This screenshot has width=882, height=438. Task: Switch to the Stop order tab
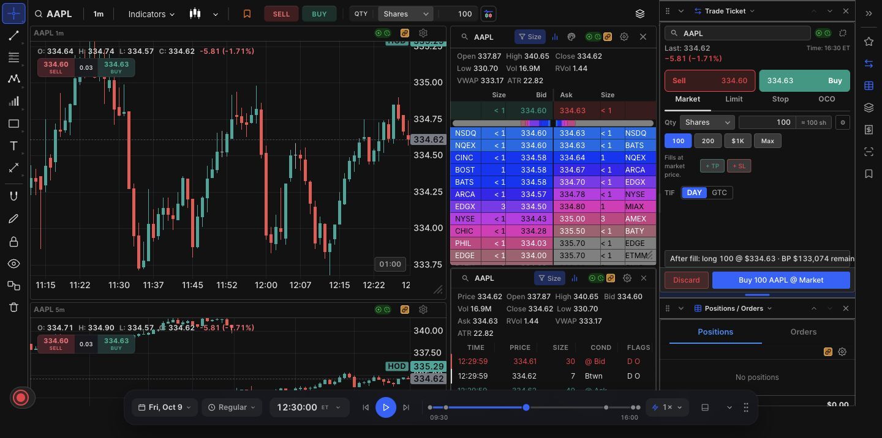(780, 99)
